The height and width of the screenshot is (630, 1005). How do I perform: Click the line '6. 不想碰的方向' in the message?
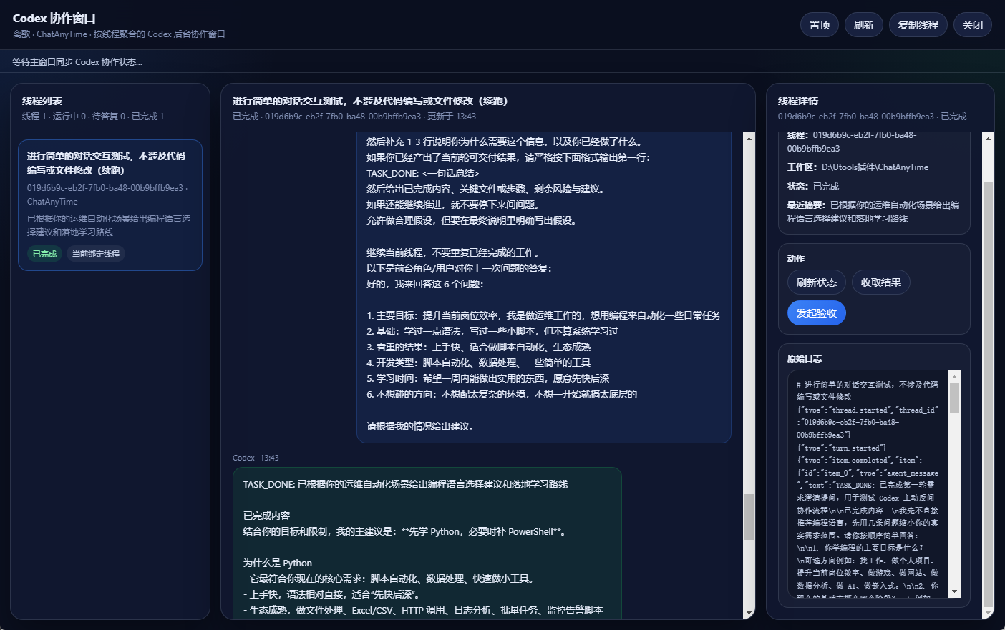tap(502, 394)
